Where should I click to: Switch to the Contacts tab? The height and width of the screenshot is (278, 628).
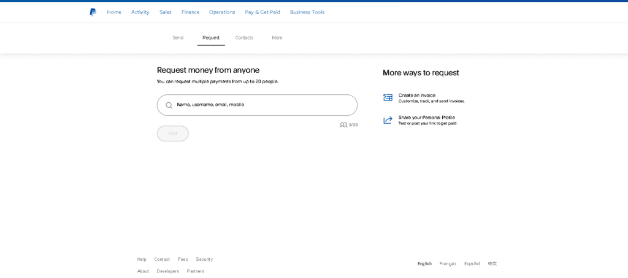click(x=244, y=38)
